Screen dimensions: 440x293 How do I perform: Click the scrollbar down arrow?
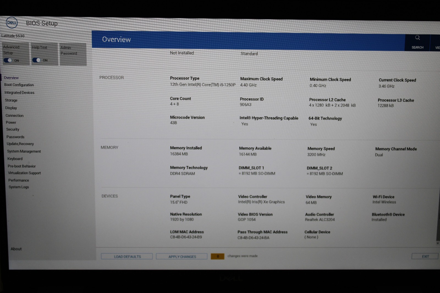coord(438,243)
